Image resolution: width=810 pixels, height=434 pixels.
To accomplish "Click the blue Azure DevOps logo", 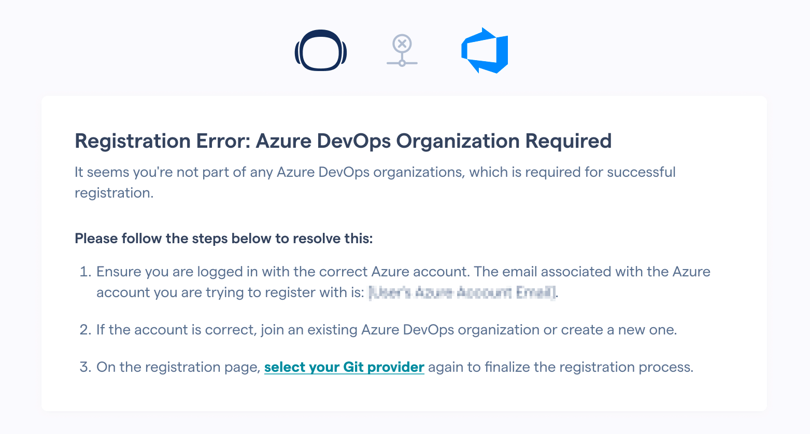I will [485, 50].
